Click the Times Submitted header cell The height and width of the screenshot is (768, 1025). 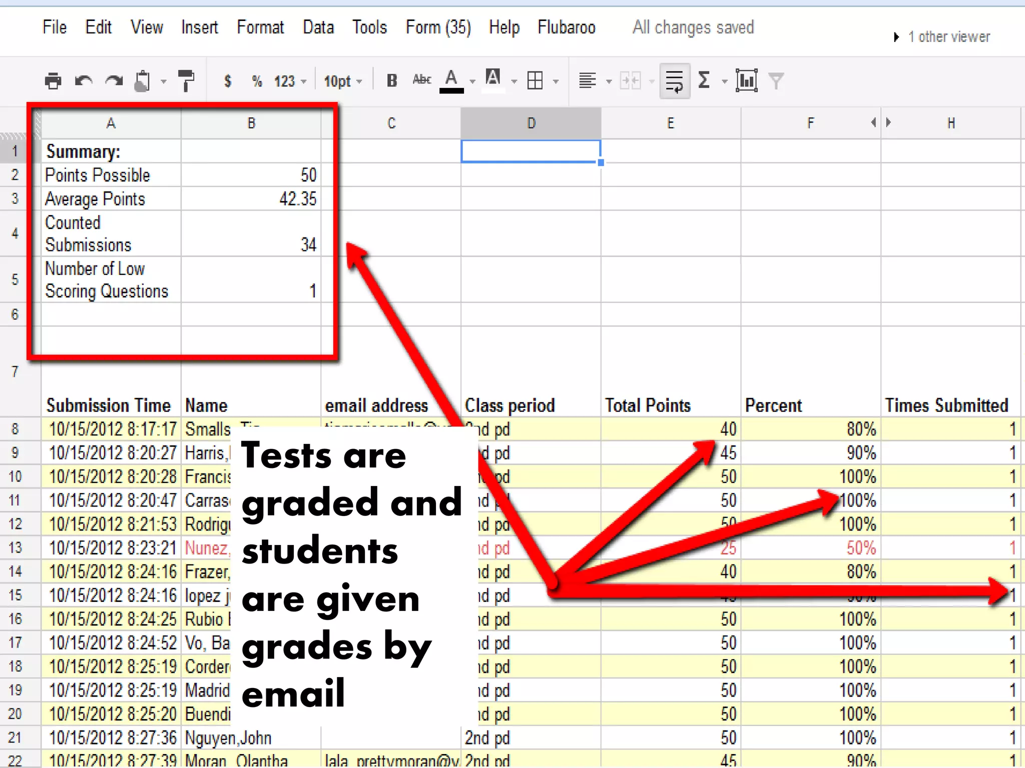pyautogui.click(x=951, y=371)
